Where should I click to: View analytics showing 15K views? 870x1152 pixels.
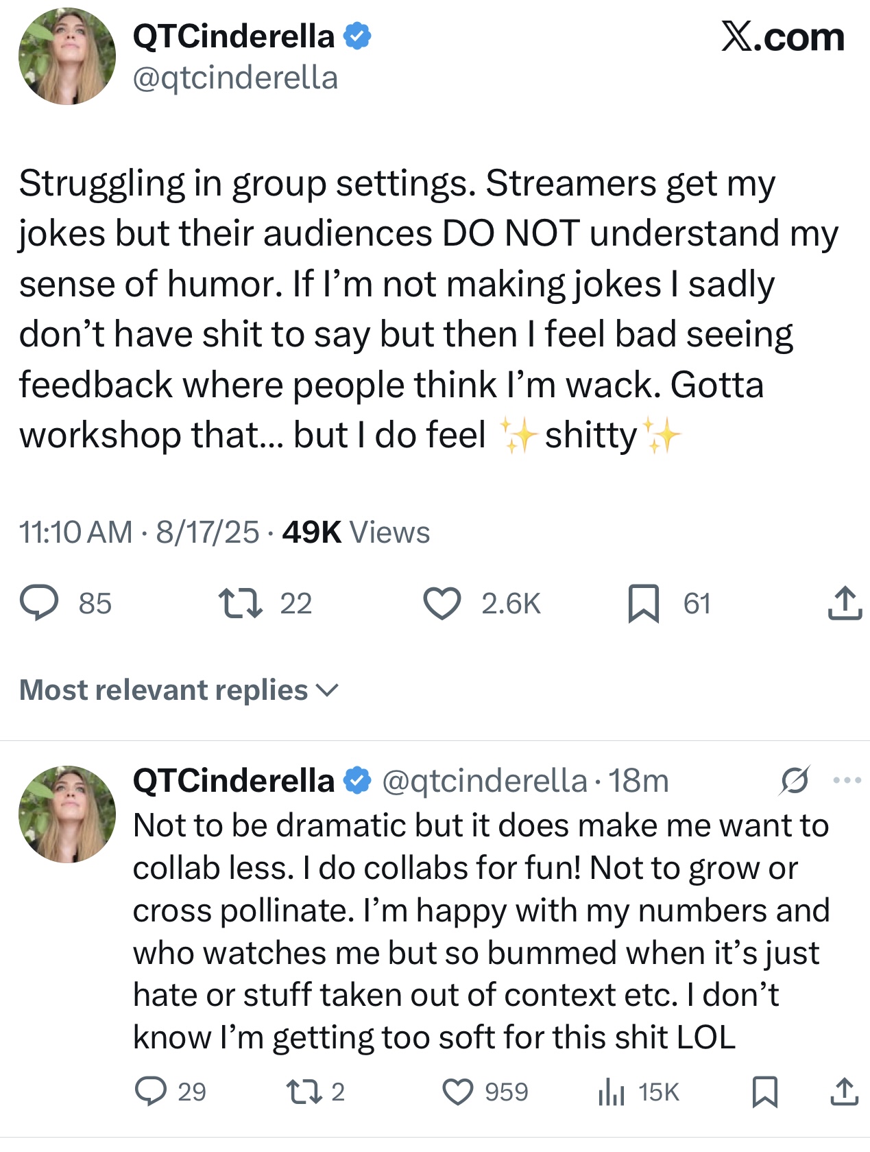[x=611, y=1091]
